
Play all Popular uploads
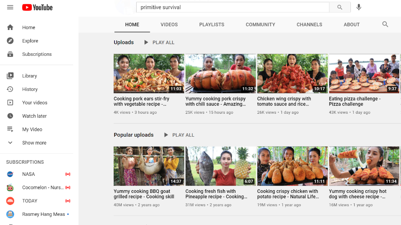coord(179,135)
